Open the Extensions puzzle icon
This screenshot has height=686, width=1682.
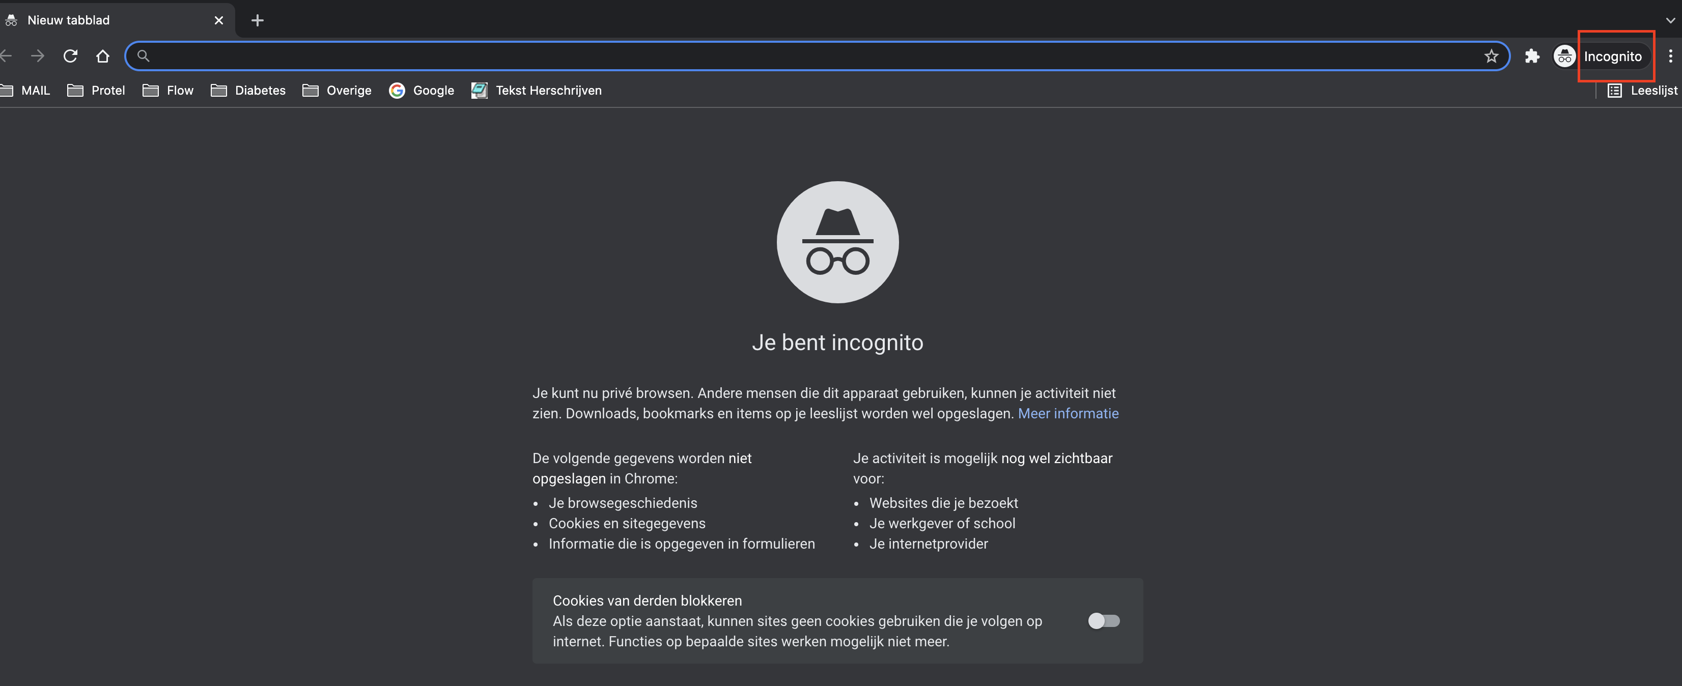(x=1532, y=56)
